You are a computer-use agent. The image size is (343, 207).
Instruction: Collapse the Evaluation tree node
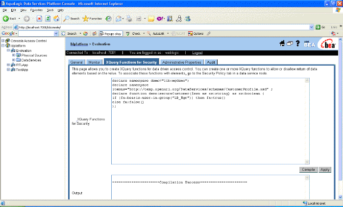(x=8, y=50)
